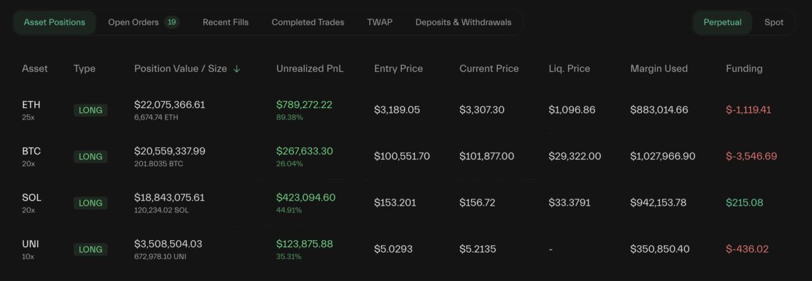Switch to the Recent Fills tab

(x=226, y=22)
